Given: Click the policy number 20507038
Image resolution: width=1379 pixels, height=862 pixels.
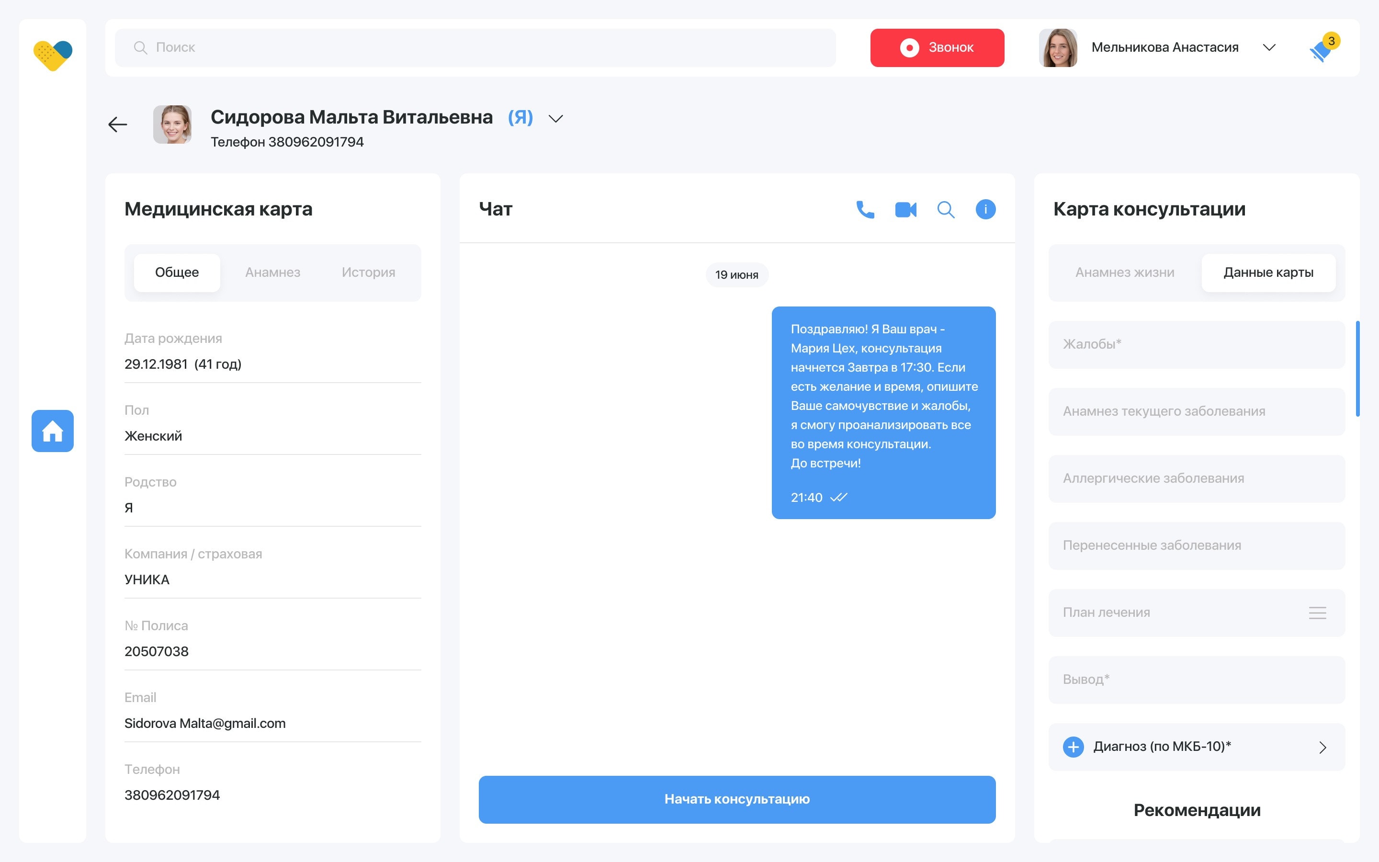Looking at the screenshot, I should 156,652.
